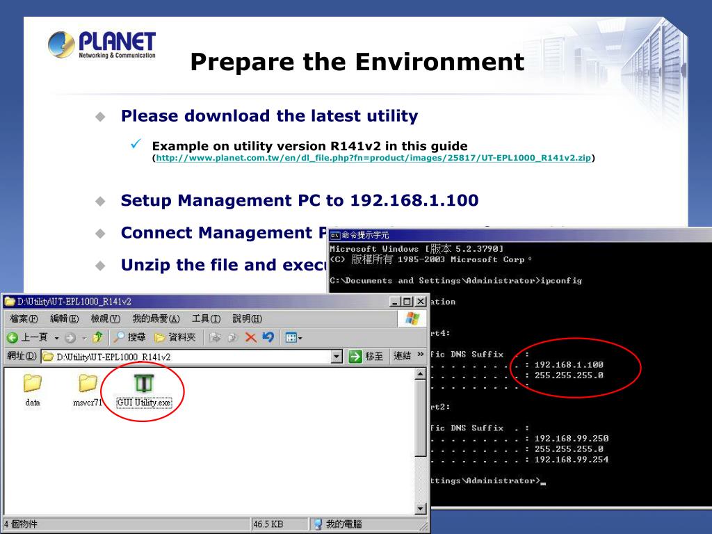Click 'Please download the latest utility' bullet
Image resolution: width=712 pixels, height=534 pixels.
[x=269, y=116]
